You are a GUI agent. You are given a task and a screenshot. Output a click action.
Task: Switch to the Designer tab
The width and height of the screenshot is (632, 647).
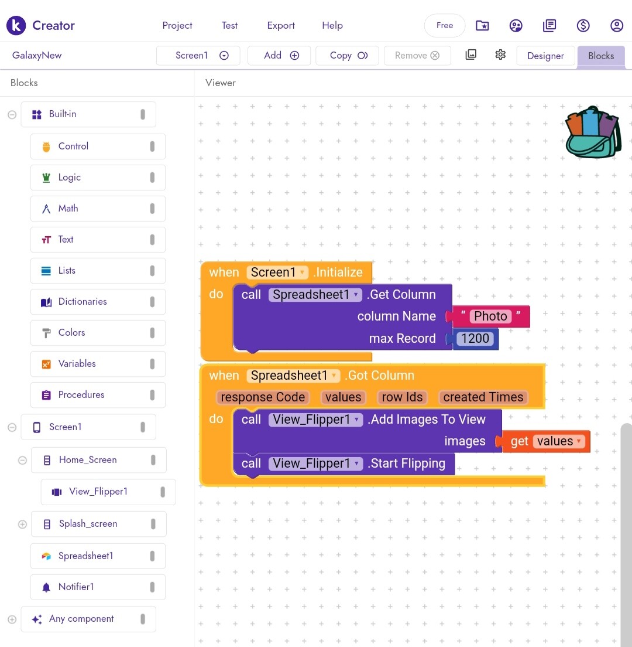(x=545, y=56)
